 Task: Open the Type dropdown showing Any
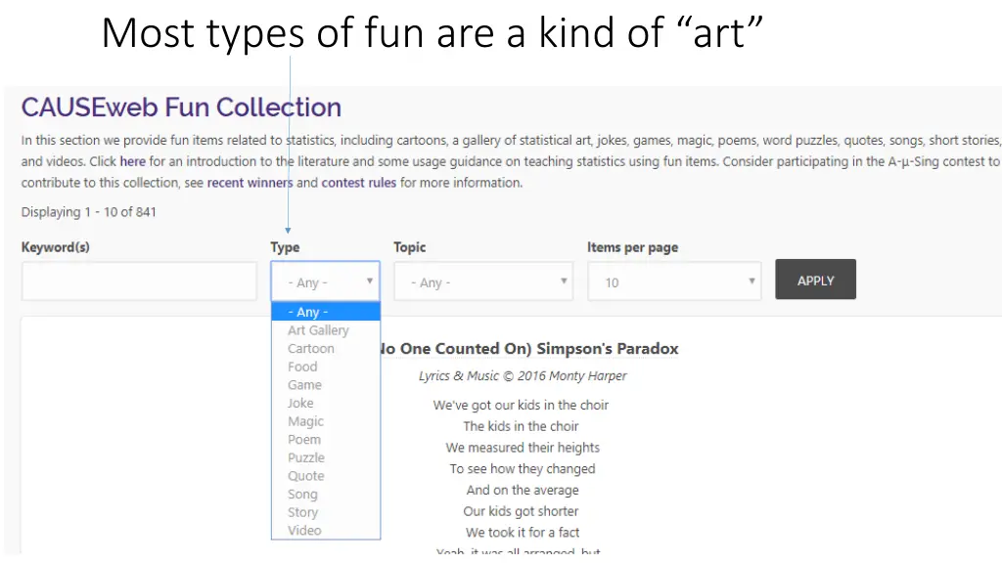pos(325,281)
